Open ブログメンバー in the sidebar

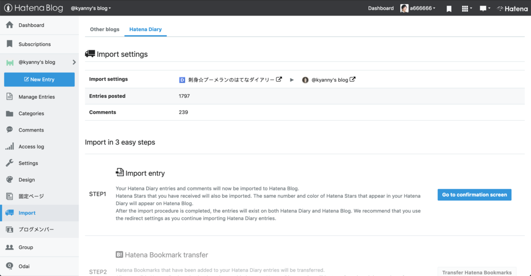(x=36, y=230)
